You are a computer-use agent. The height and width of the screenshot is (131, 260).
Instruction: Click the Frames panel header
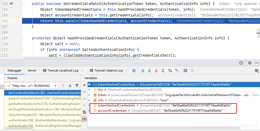[12, 78]
